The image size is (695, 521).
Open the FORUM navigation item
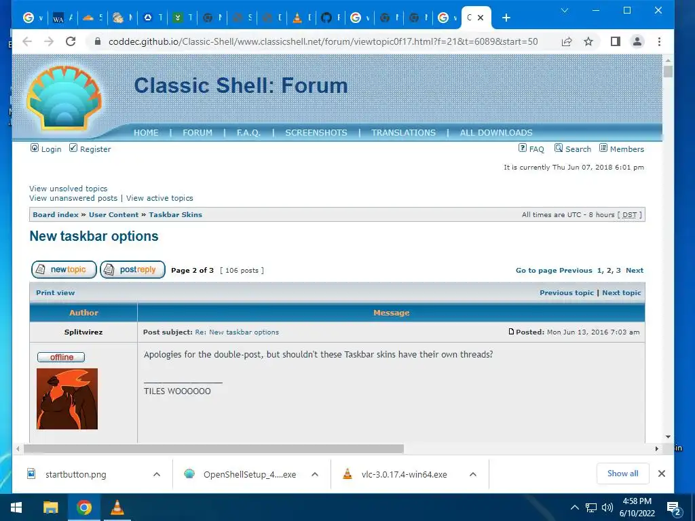point(198,132)
